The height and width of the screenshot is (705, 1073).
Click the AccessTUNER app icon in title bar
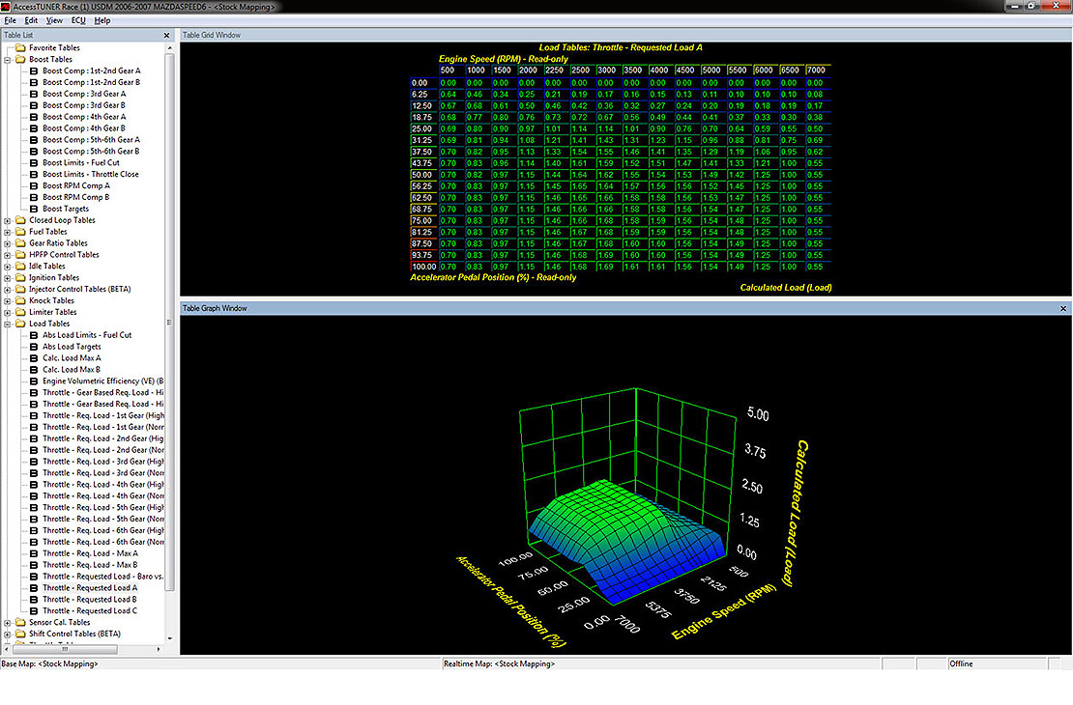(6, 6)
